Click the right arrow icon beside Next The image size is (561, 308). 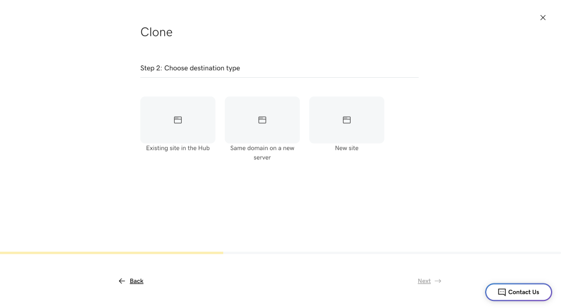[438, 281]
